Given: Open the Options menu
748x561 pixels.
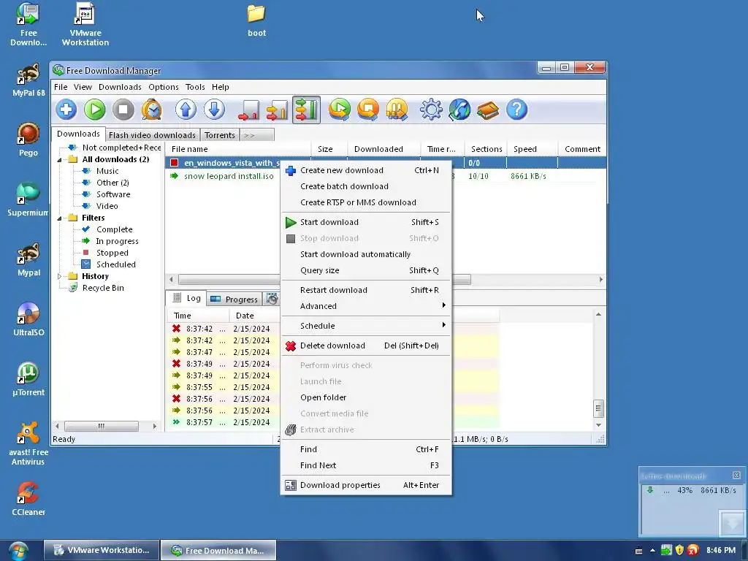Looking at the screenshot, I should pos(164,87).
